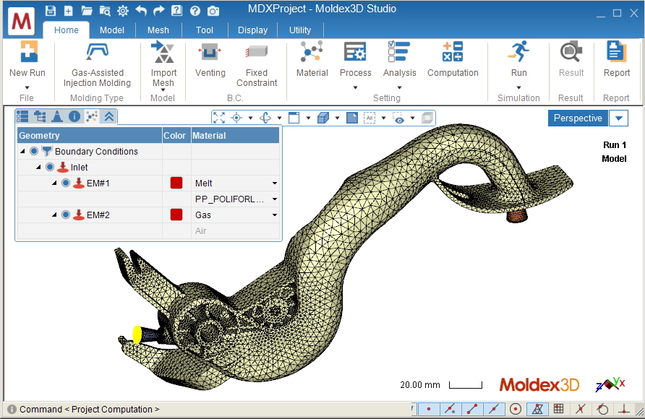Viewport: 645px width, 419px height.
Task: Switch to the Display tab
Action: [252, 30]
